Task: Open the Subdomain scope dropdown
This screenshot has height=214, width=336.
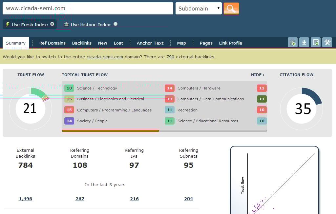Action: (199, 9)
